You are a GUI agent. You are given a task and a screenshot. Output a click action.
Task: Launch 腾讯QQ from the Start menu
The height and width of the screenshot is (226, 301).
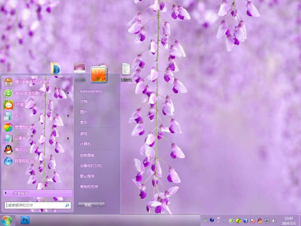pos(21,150)
